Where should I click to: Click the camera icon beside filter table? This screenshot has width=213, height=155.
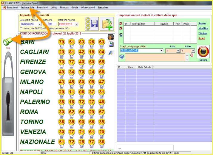pos(121,35)
